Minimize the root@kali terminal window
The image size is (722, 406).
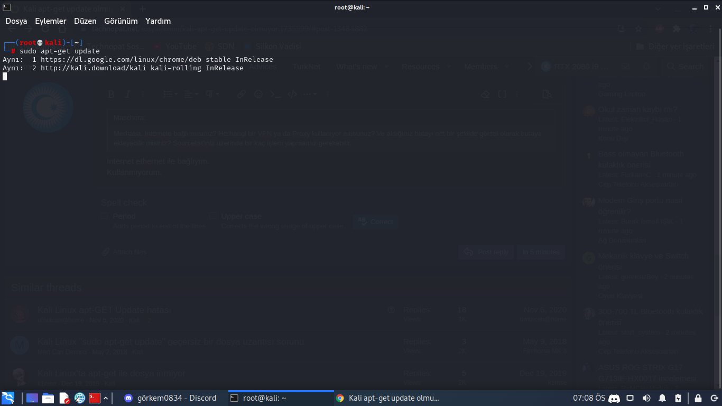[x=695, y=7]
